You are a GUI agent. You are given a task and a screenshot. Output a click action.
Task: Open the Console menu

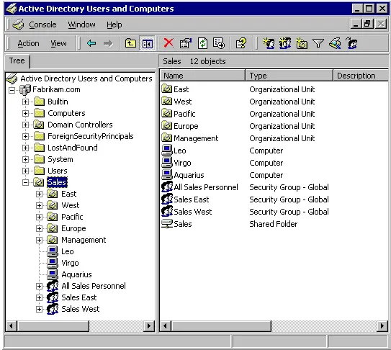click(42, 24)
